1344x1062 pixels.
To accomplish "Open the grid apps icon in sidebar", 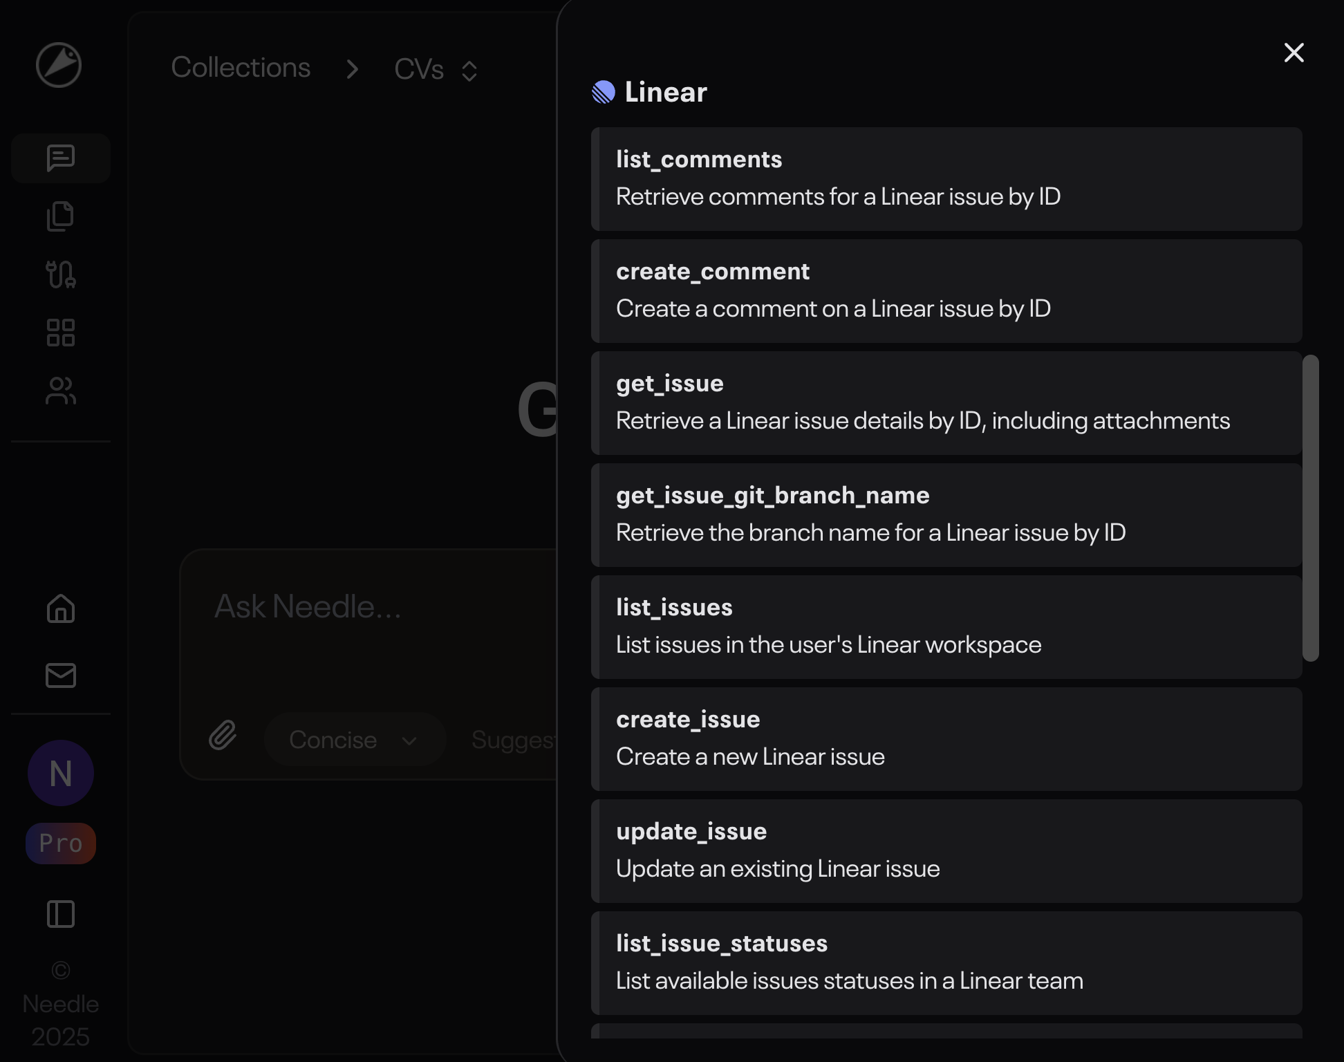I will click(61, 333).
